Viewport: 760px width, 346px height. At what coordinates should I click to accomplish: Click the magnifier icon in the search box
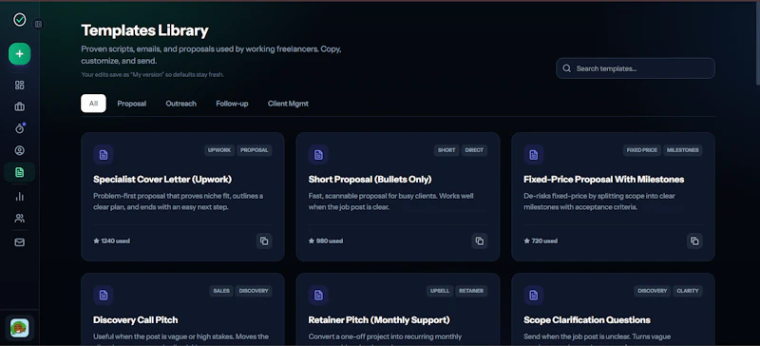point(566,68)
